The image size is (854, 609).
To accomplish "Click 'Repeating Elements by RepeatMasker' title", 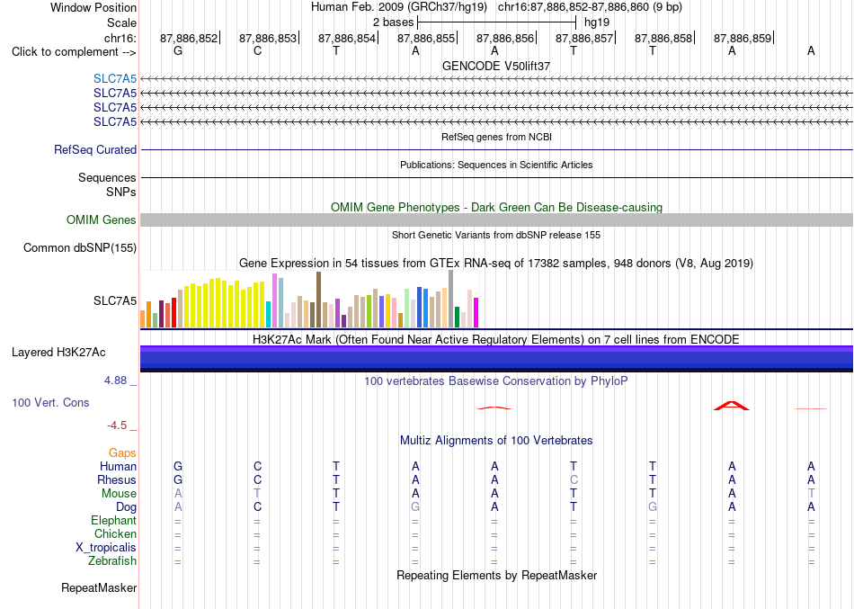I will click(x=497, y=576).
